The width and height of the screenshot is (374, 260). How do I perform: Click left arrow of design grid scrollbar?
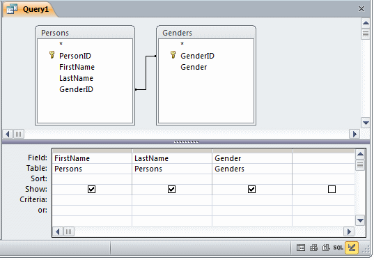point(58,231)
